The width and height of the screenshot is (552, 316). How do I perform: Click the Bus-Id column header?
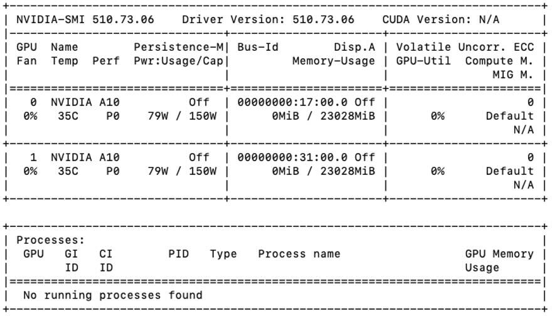258,47
